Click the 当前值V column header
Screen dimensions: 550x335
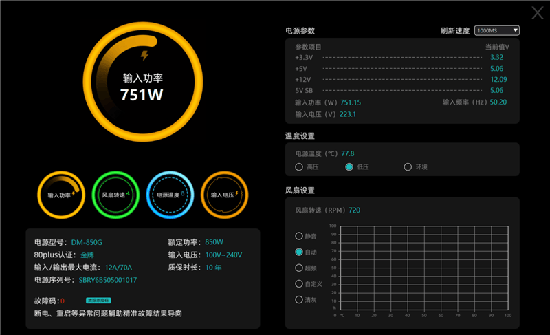(497, 47)
